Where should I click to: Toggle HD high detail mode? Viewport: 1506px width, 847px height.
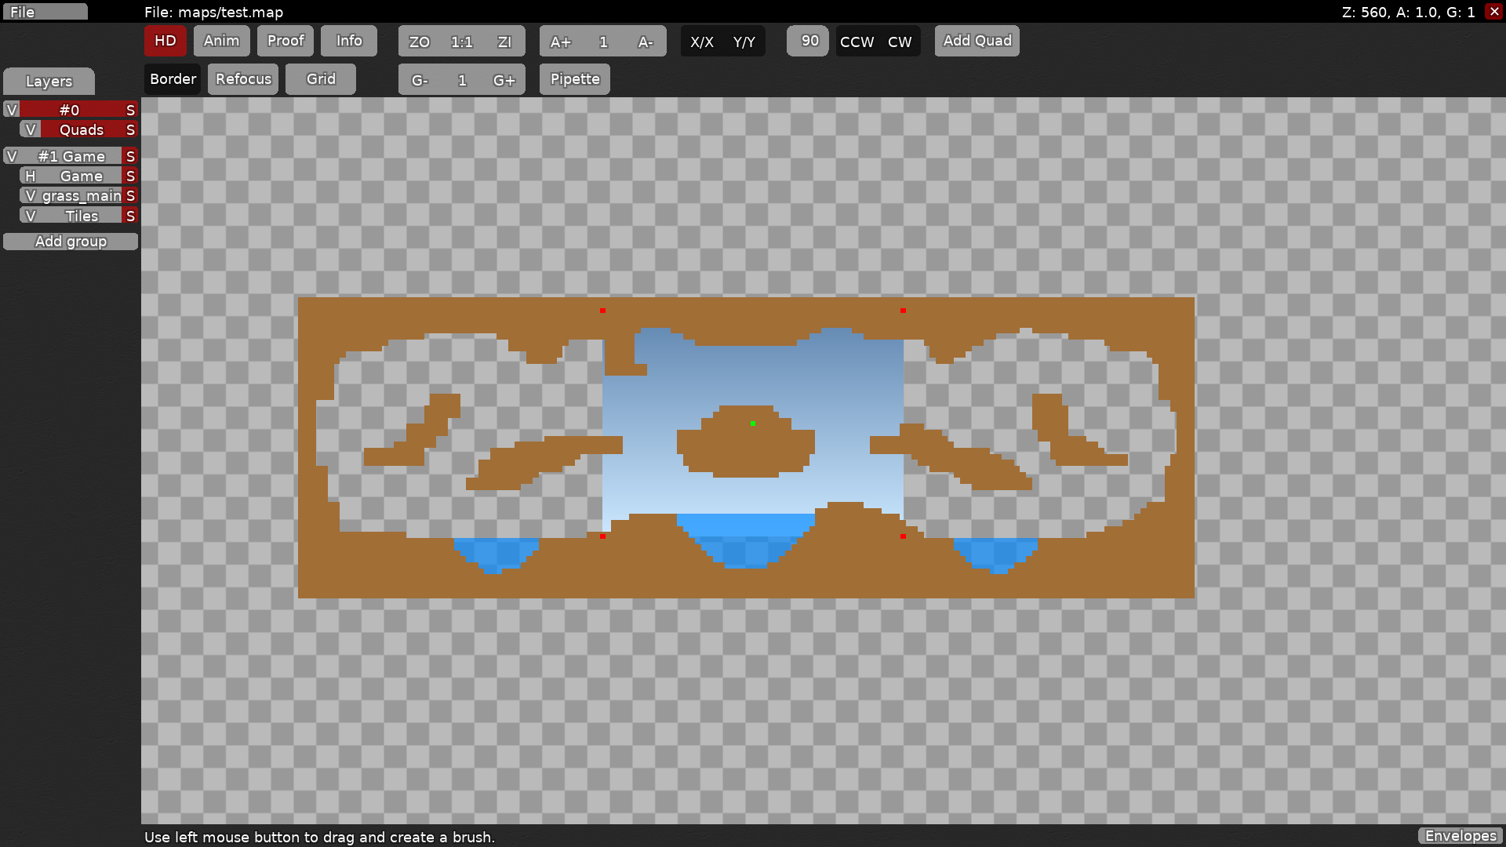tap(166, 41)
